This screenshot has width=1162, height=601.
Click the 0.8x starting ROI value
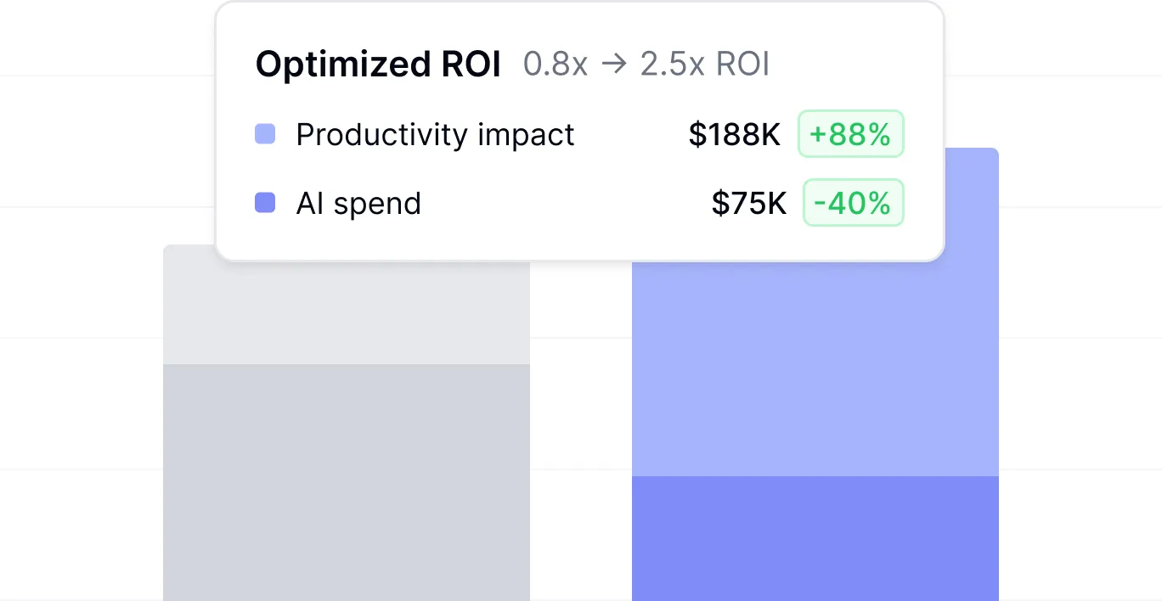[x=556, y=65]
